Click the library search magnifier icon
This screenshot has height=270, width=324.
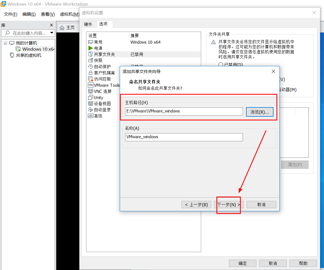click(x=7, y=33)
